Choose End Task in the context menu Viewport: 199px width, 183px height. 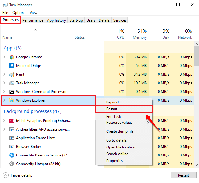click(x=124, y=116)
